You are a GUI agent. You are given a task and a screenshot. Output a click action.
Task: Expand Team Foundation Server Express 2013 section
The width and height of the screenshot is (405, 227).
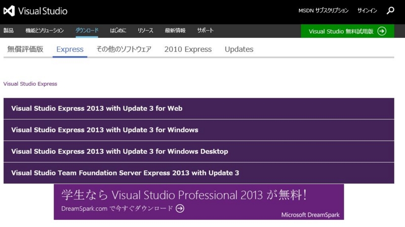[199, 173]
